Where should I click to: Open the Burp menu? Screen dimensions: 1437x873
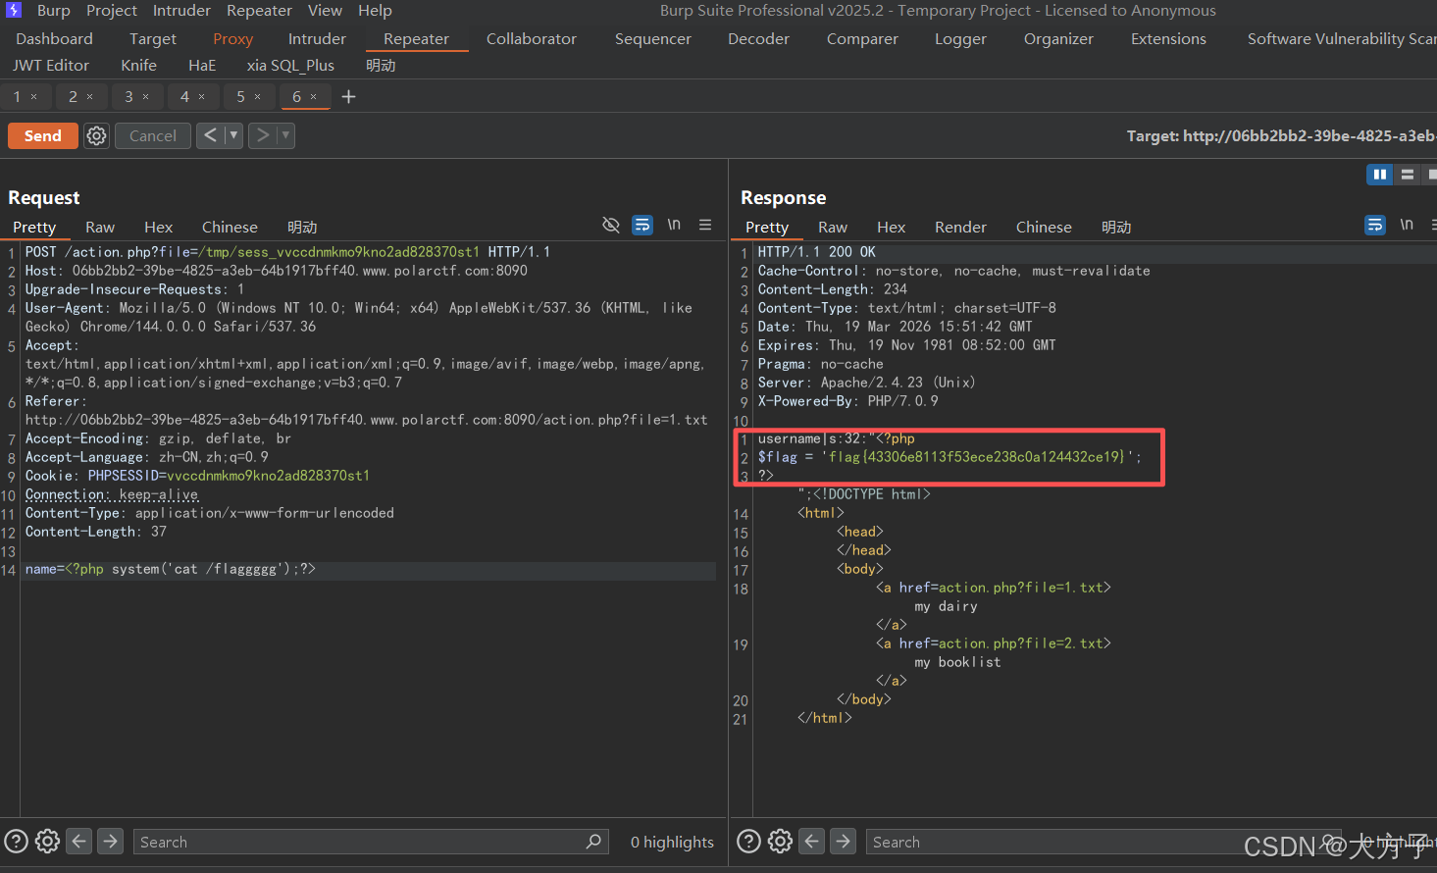tap(54, 10)
